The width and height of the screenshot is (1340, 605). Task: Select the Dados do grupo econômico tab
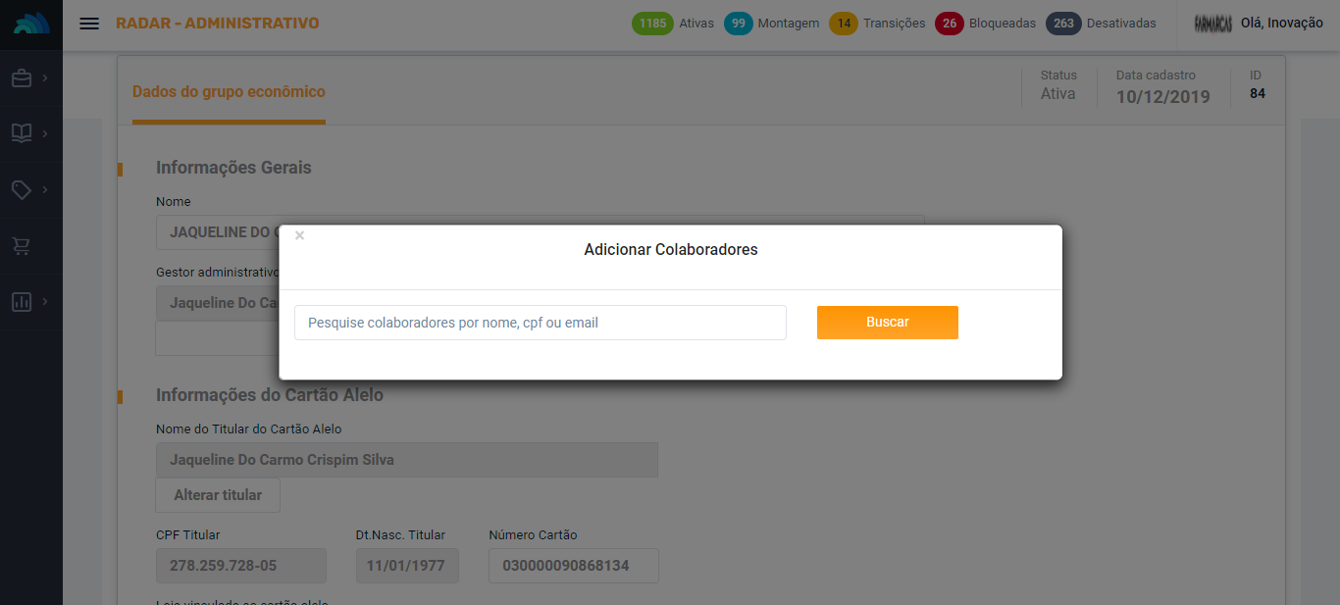(x=229, y=92)
